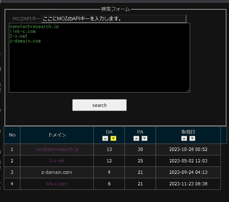Click the PA column header label

[x=140, y=132]
